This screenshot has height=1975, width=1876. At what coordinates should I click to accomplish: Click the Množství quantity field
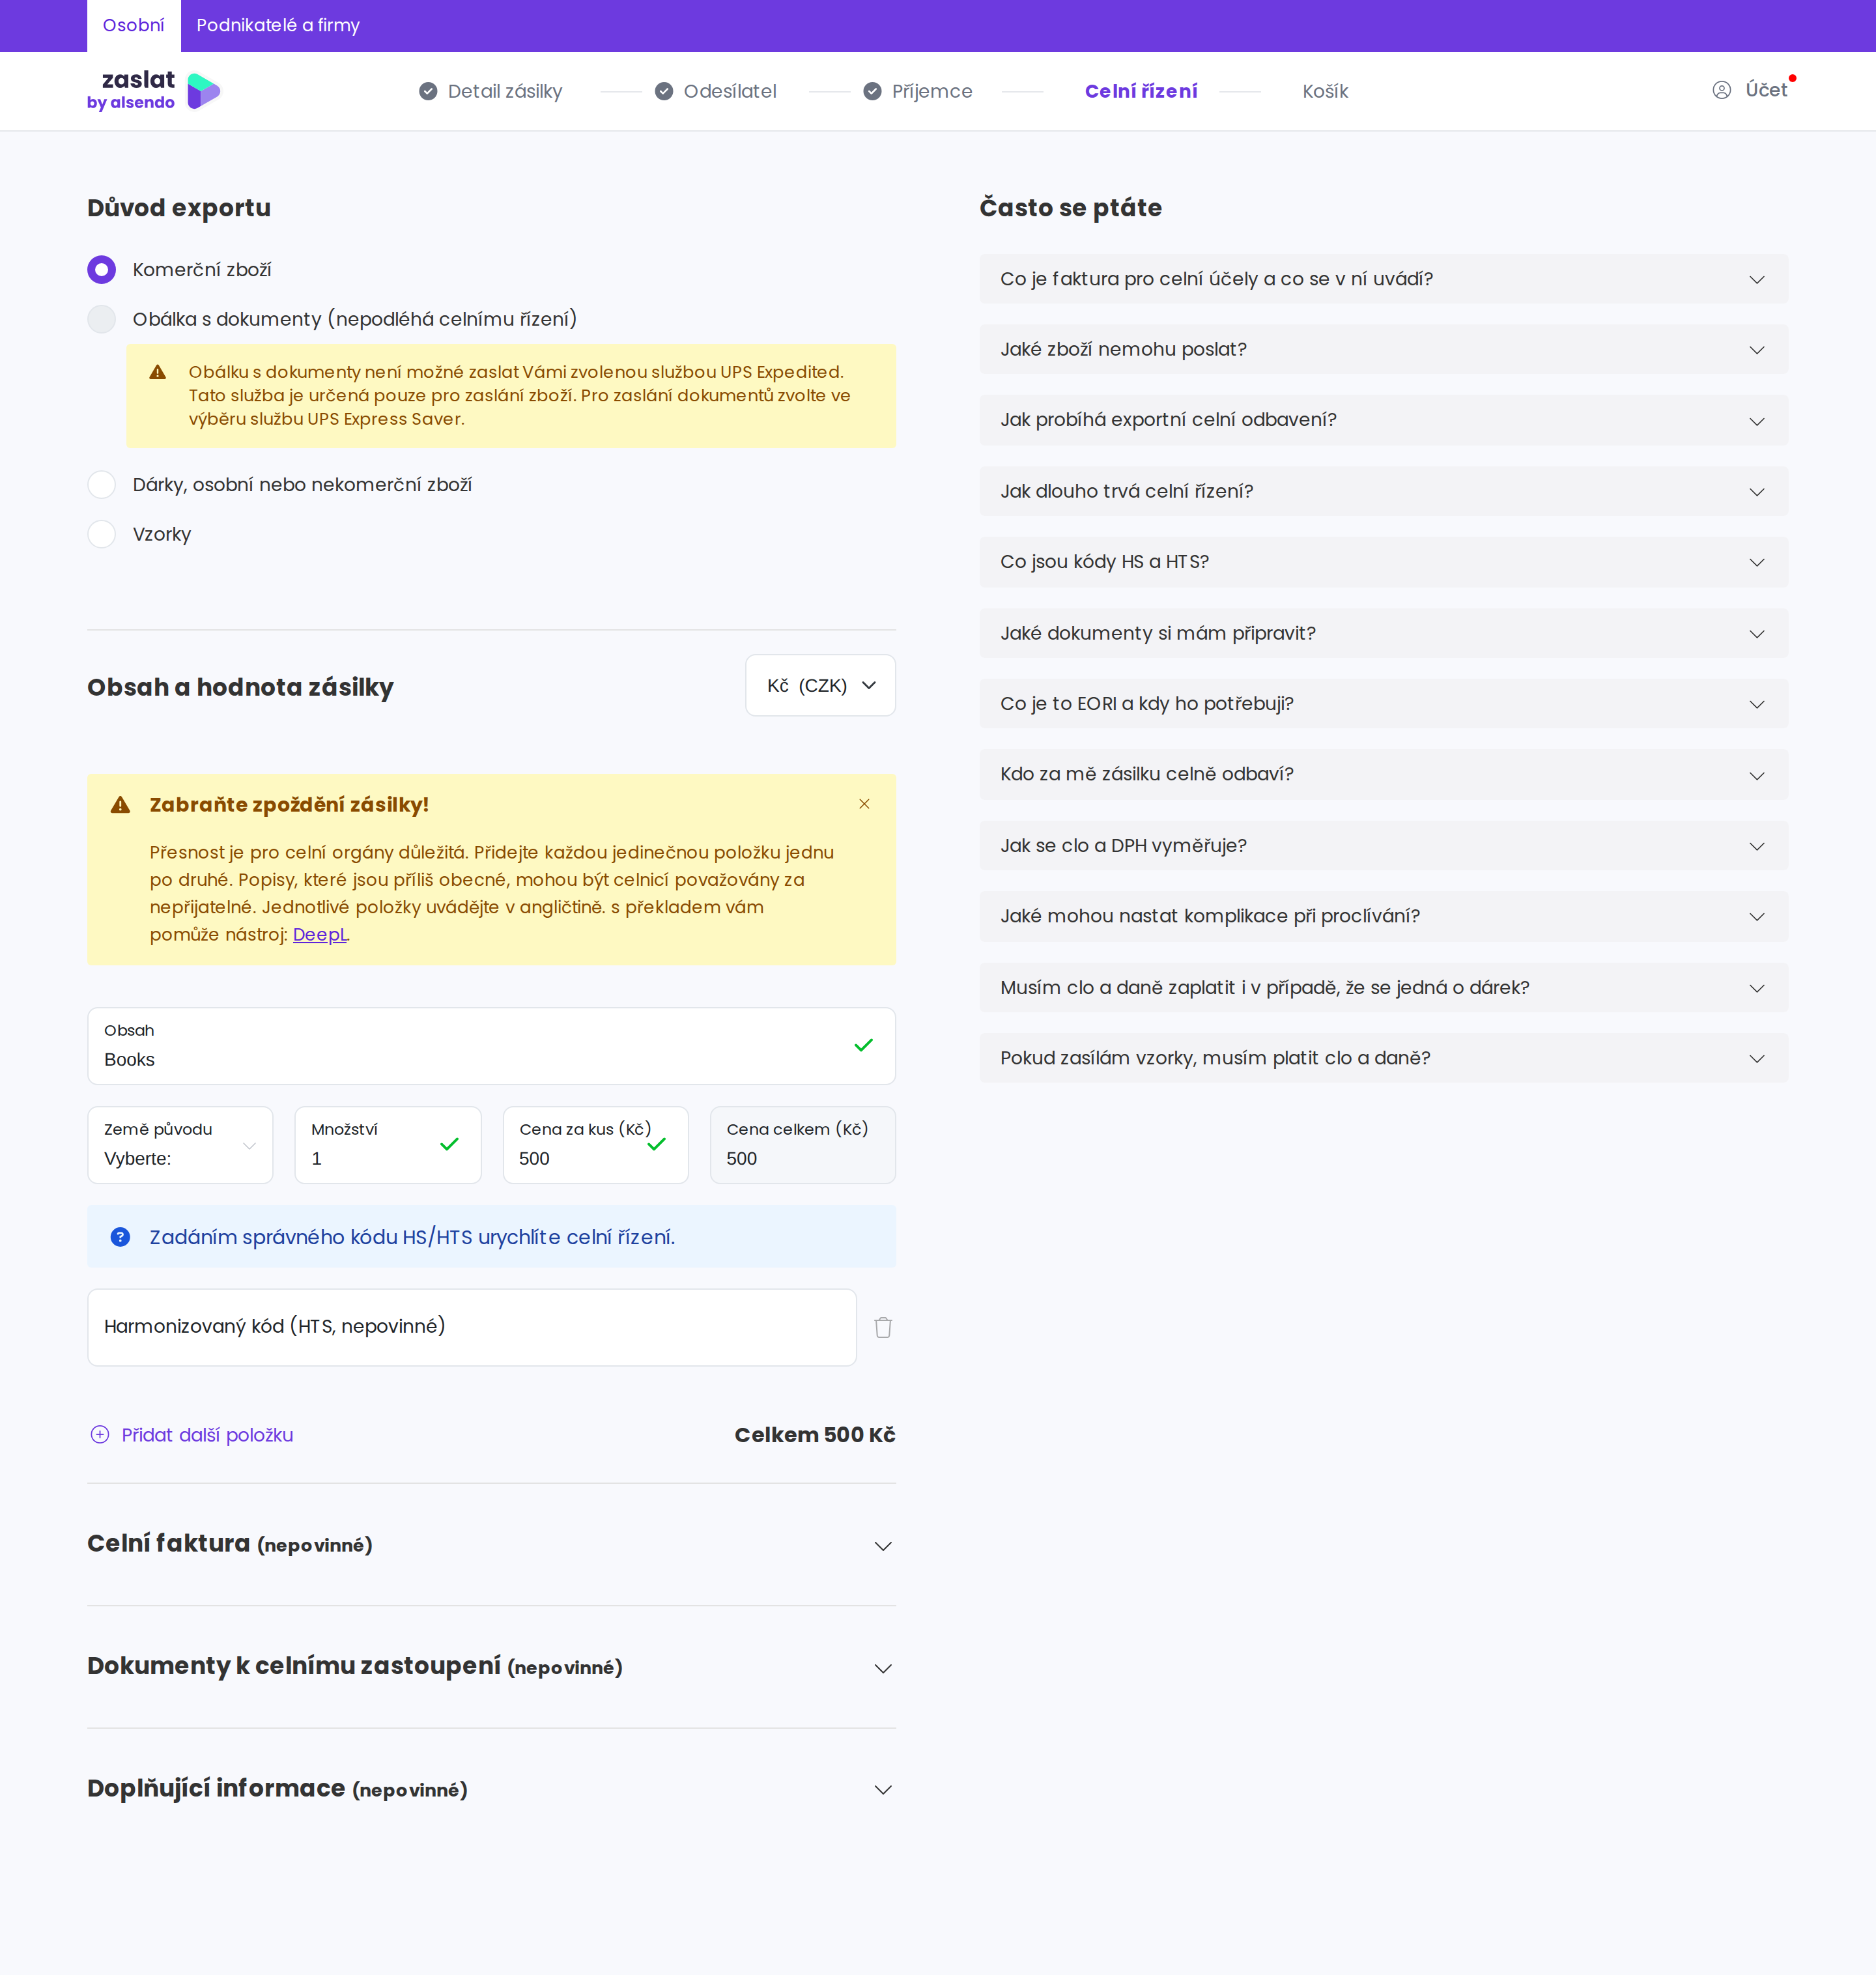pos(388,1145)
